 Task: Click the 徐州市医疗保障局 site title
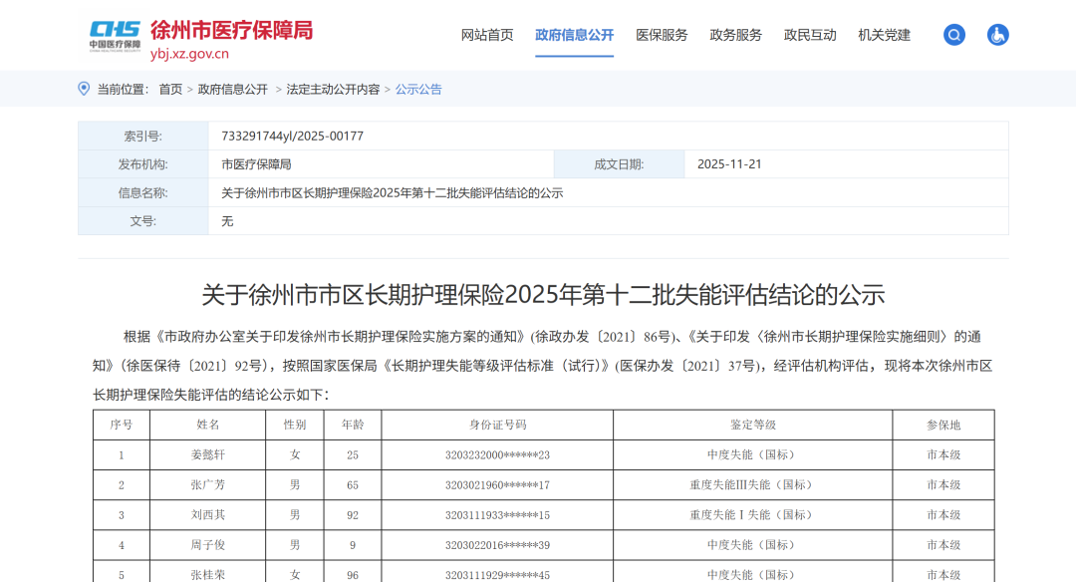coord(231,30)
